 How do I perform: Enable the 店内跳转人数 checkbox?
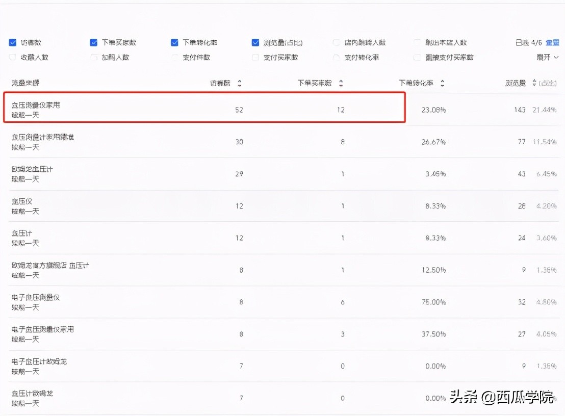click(336, 42)
